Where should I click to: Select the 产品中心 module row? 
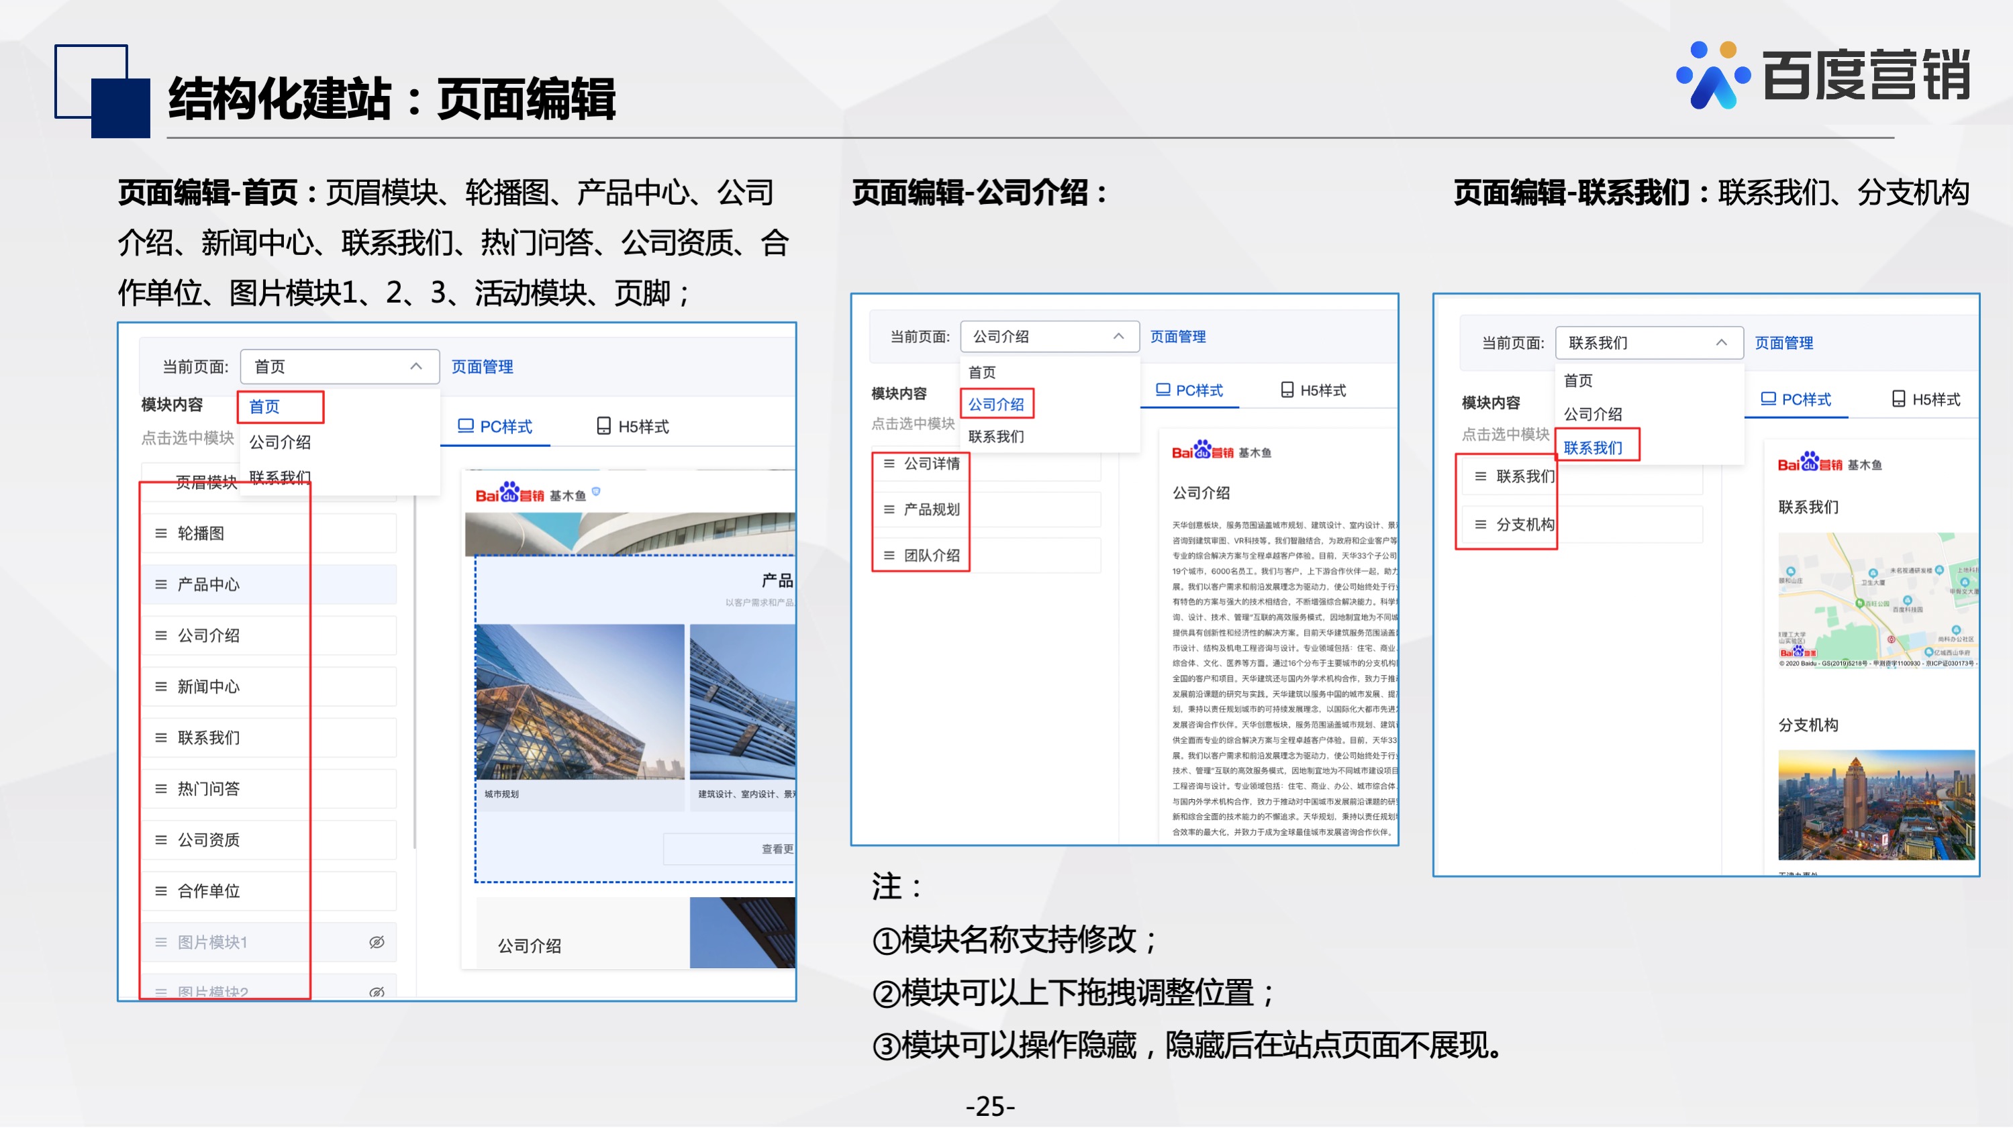(x=268, y=584)
